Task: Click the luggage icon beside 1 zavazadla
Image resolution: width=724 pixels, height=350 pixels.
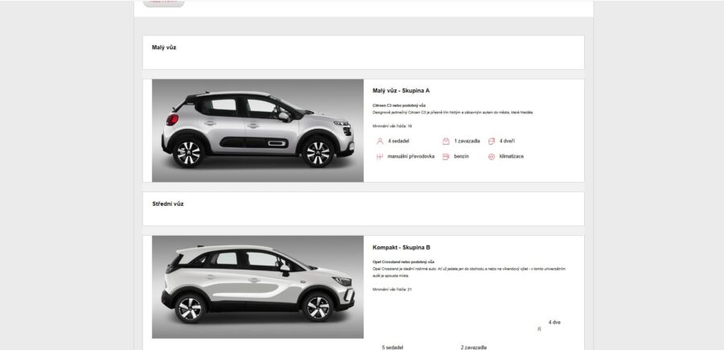Action: coord(446,142)
